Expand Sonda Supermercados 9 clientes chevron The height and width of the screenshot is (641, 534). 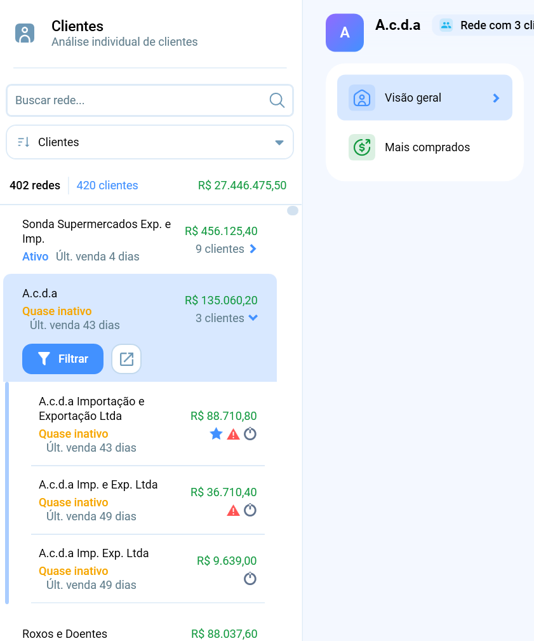point(253,248)
